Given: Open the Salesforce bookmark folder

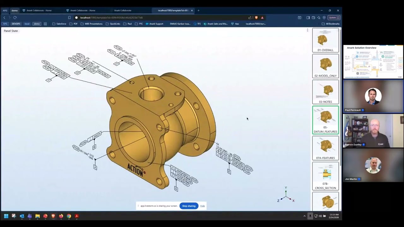Looking at the screenshot, I should coord(59,24).
